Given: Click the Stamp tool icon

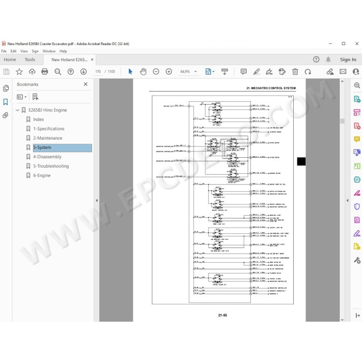Looking at the screenshot, I should [282, 71].
